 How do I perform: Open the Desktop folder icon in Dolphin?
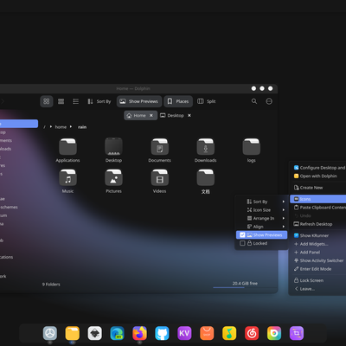coord(113,150)
